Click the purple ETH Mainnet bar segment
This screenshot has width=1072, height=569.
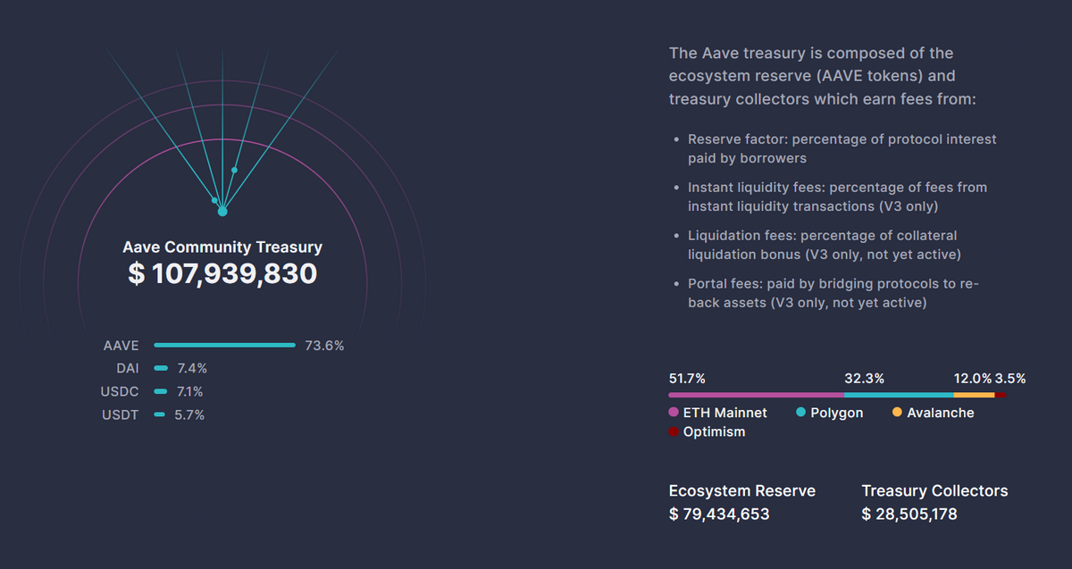pyautogui.click(x=757, y=395)
